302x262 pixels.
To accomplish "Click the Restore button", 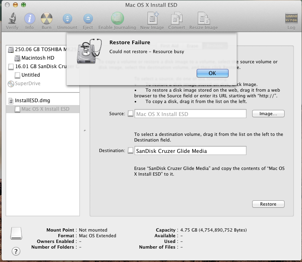I will (268, 204).
